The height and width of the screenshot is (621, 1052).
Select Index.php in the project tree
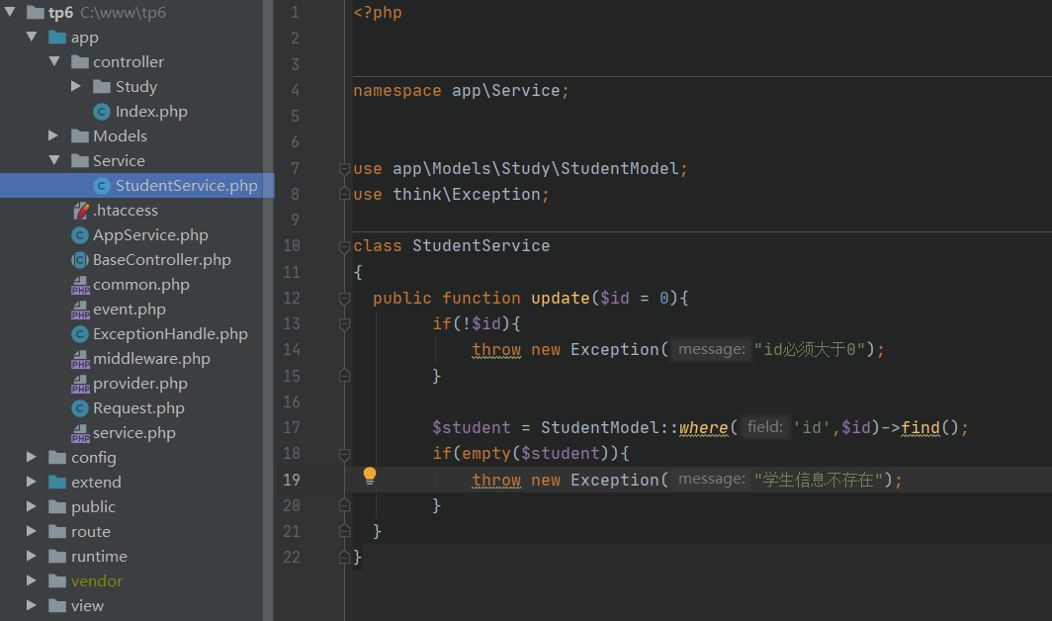[151, 112]
